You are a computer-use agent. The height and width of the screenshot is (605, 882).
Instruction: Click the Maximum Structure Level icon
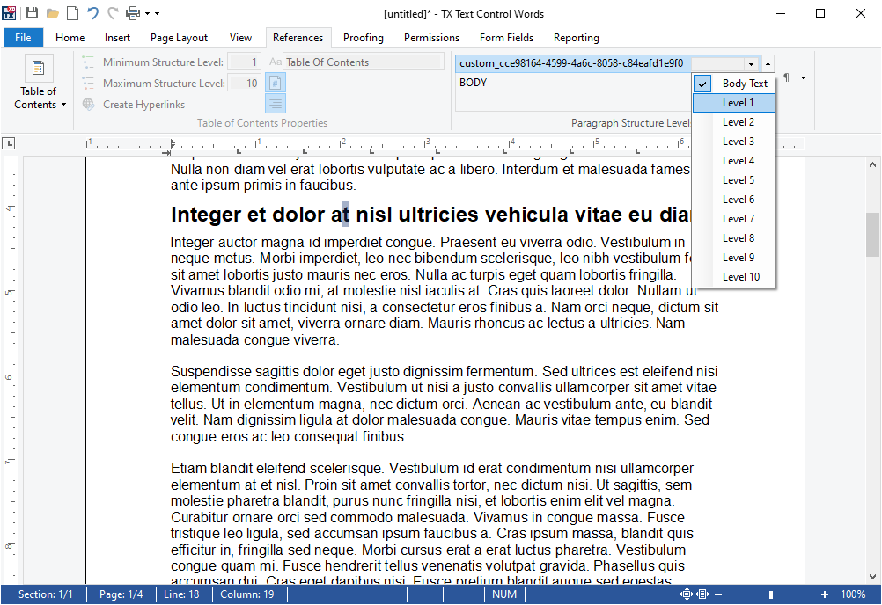(x=88, y=84)
